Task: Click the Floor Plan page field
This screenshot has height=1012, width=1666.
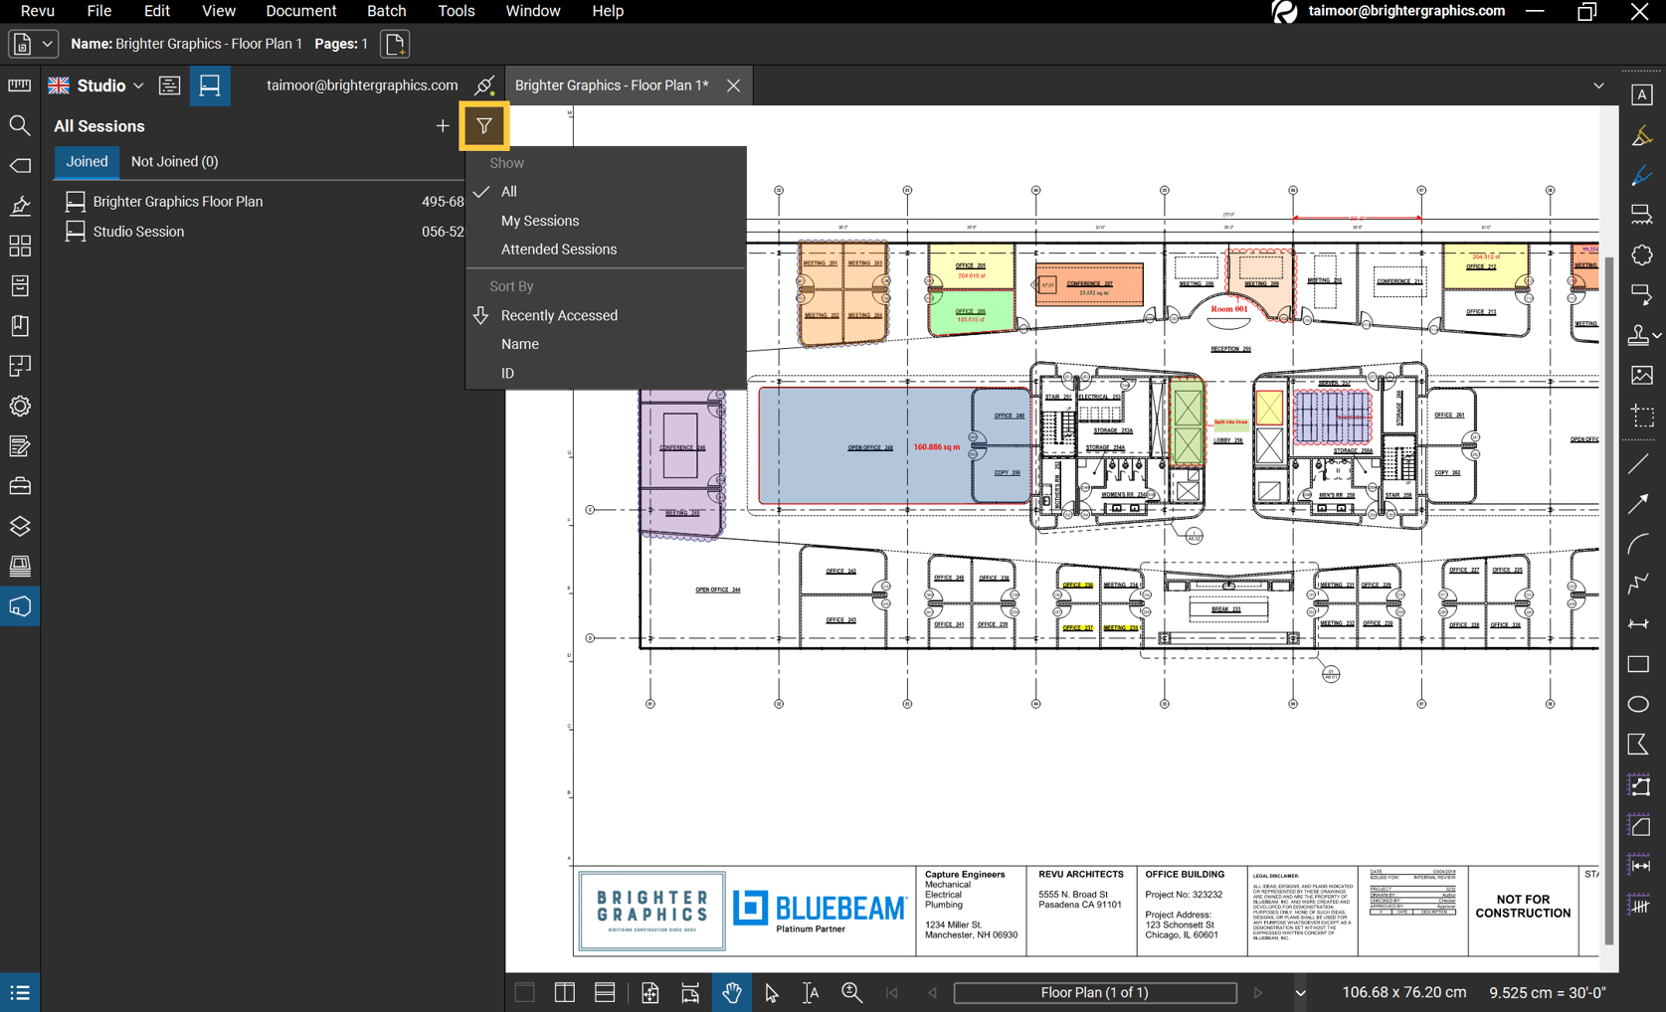Action: coord(1094,992)
